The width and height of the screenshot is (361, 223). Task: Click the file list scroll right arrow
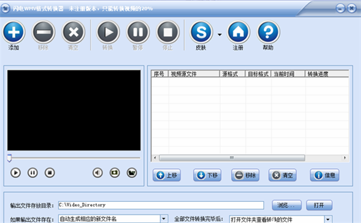point(345,158)
